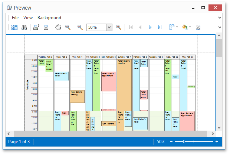Viewport: 230px width, 155px height.
Task: Maximize the Preview window
Action: pos(203,8)
